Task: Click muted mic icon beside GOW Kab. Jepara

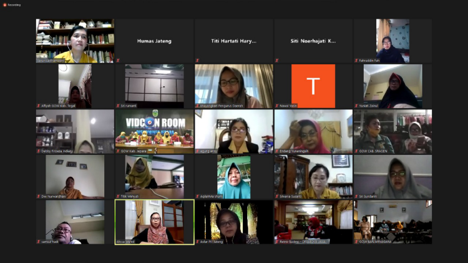Action: (x=118, y=151)
